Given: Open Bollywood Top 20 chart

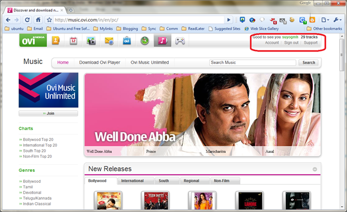Looking at the screenshot, I should pyautogui.click(x=38, y=140).
